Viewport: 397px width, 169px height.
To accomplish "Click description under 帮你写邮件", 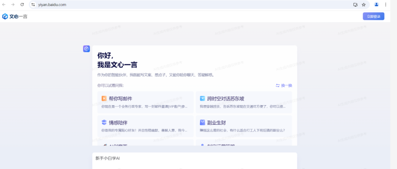I will tap(145, 106).
